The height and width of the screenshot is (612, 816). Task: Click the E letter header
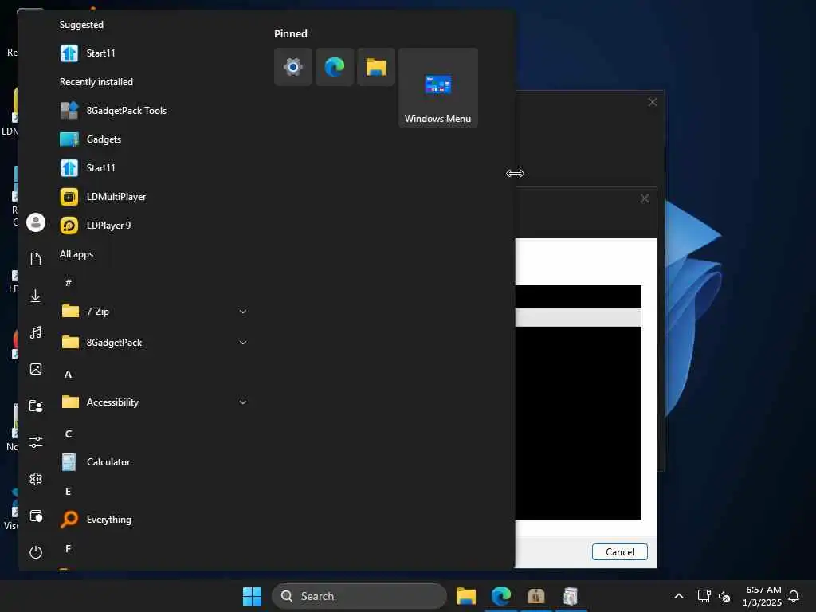click(69, 491)
